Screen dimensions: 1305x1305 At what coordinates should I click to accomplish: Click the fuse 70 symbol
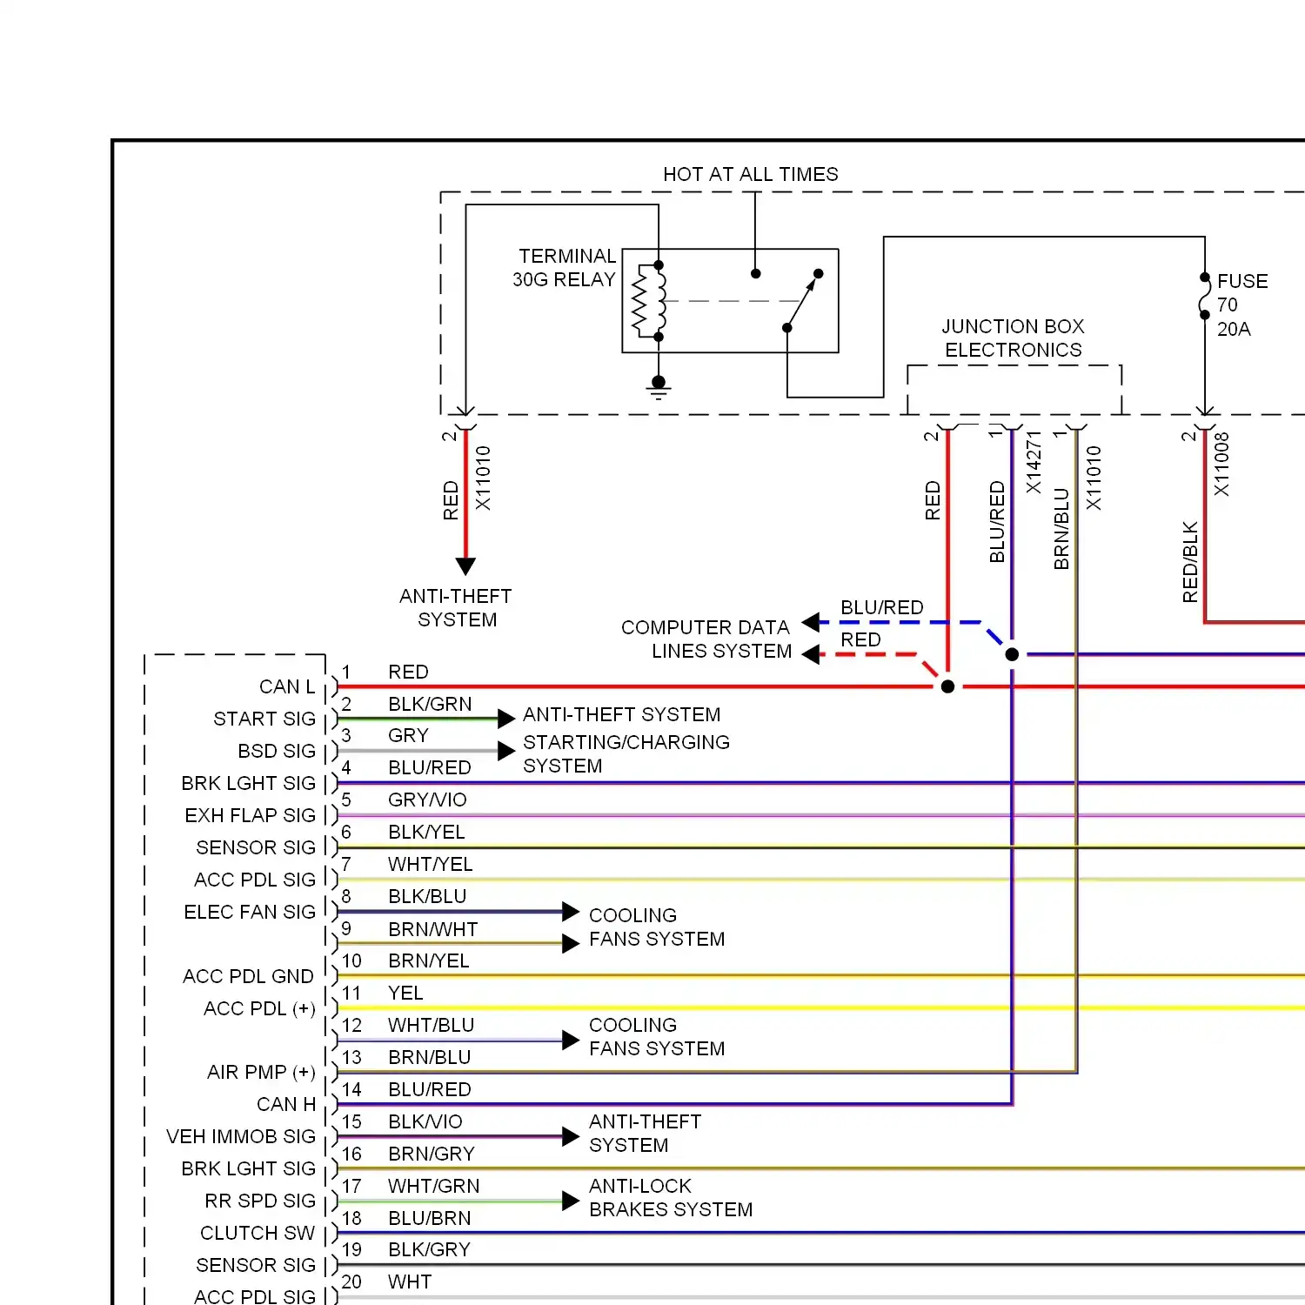[x=1205, y=297]
